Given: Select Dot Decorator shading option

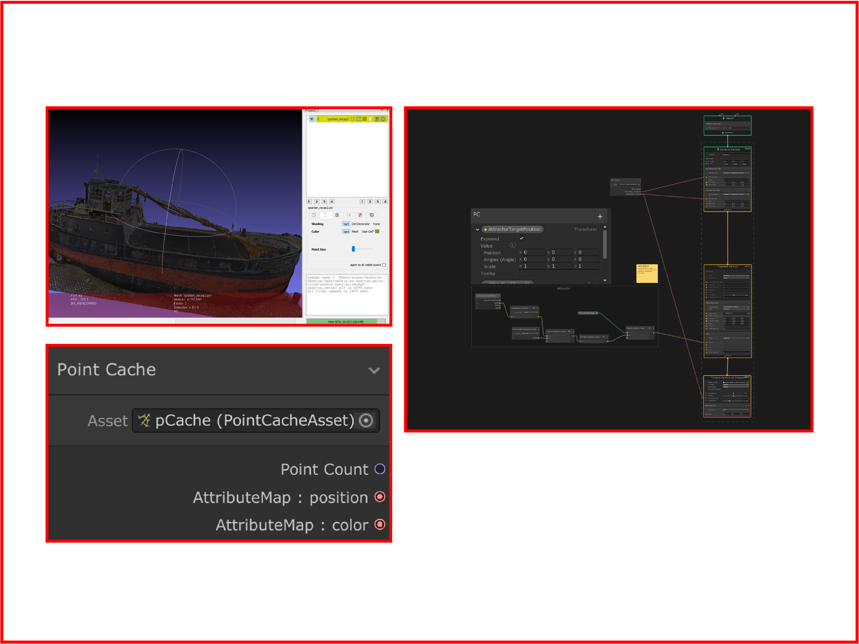Looking at the screenshot, I should pyautogui.click(x=361, y=224).
